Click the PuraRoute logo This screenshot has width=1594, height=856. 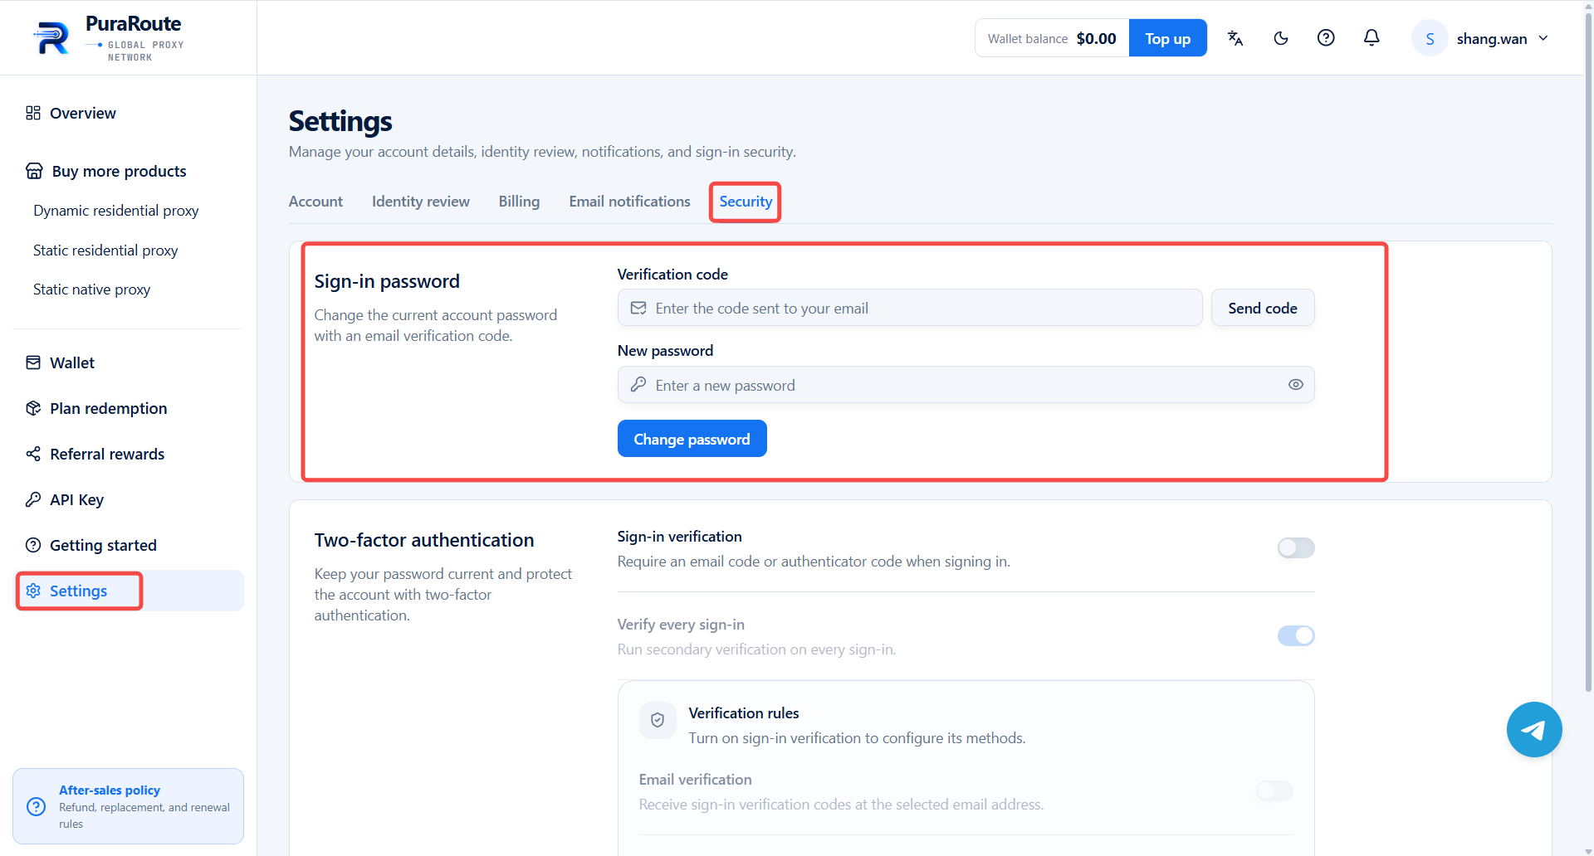[109, 38]
